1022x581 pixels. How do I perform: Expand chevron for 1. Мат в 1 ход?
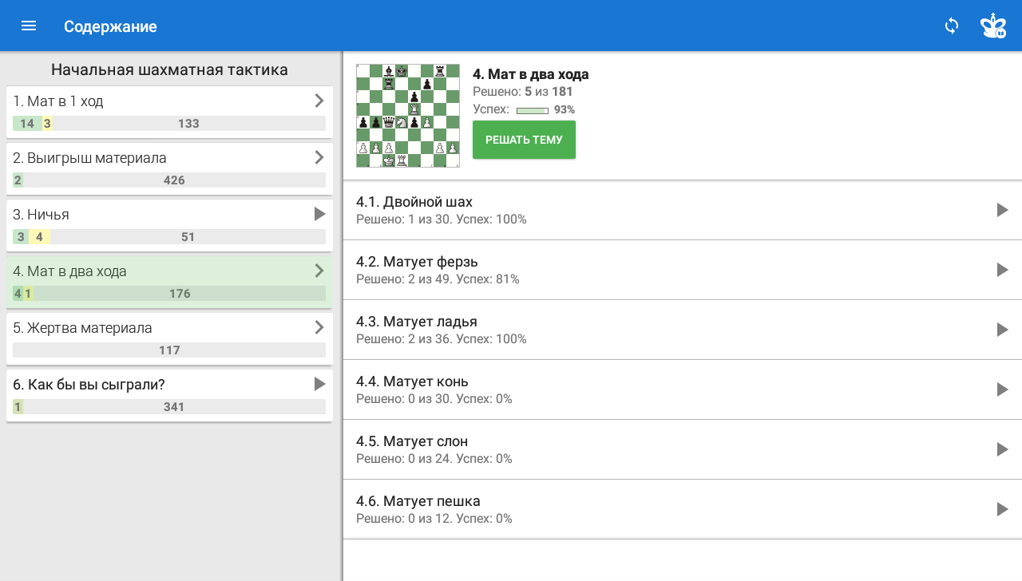(319, 101)
